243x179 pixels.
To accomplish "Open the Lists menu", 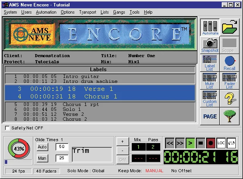I will coord(105,12).
